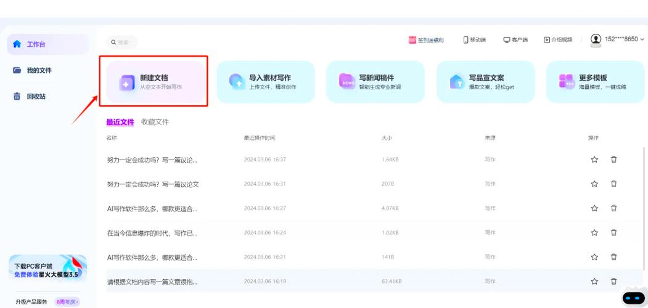Open the 工作台 home icon in sidebar

17,44
